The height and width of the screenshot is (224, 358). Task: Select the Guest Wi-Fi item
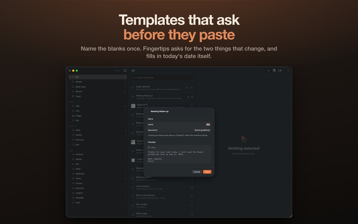pyautogui.click(x=162, y=106)
